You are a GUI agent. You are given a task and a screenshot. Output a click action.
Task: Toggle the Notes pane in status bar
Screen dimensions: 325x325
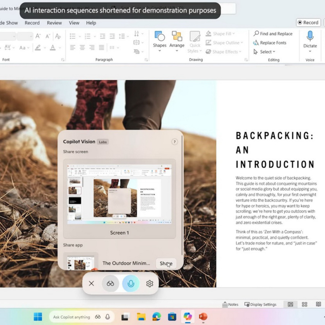230,304
